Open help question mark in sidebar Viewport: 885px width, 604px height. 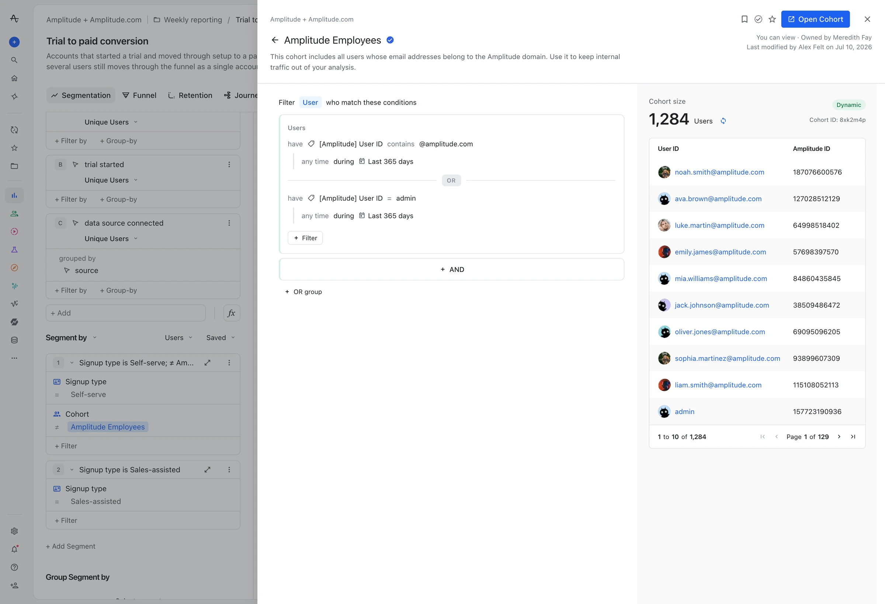[14, 567]
